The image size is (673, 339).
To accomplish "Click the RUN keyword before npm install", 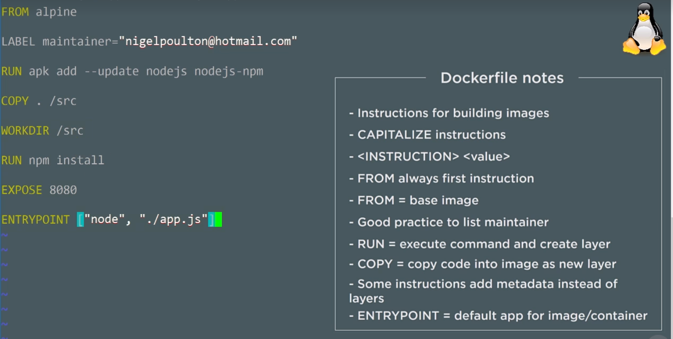I will pyautogui.click(x=12, y=160).
